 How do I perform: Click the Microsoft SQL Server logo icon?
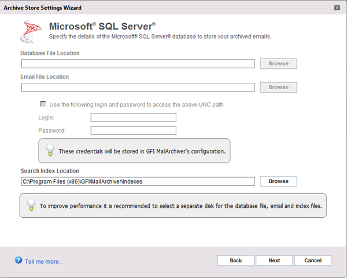(x=31, y=31)
